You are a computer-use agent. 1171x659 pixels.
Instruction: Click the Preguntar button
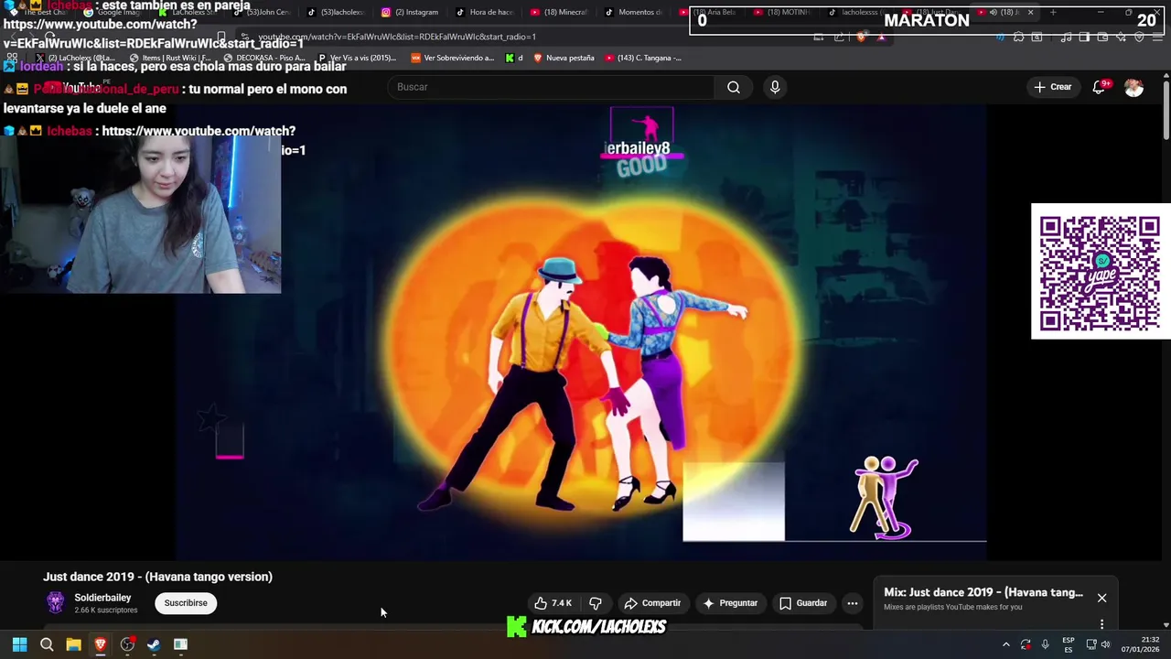click(x=730, y=603)
